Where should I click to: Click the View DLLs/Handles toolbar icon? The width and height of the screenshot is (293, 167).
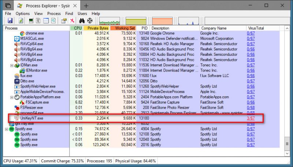53,20
